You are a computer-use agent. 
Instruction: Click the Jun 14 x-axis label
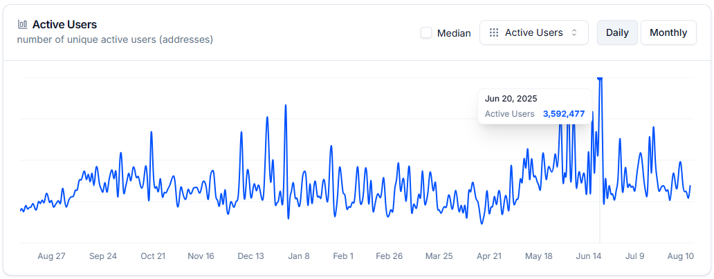(x=589, y=256)
